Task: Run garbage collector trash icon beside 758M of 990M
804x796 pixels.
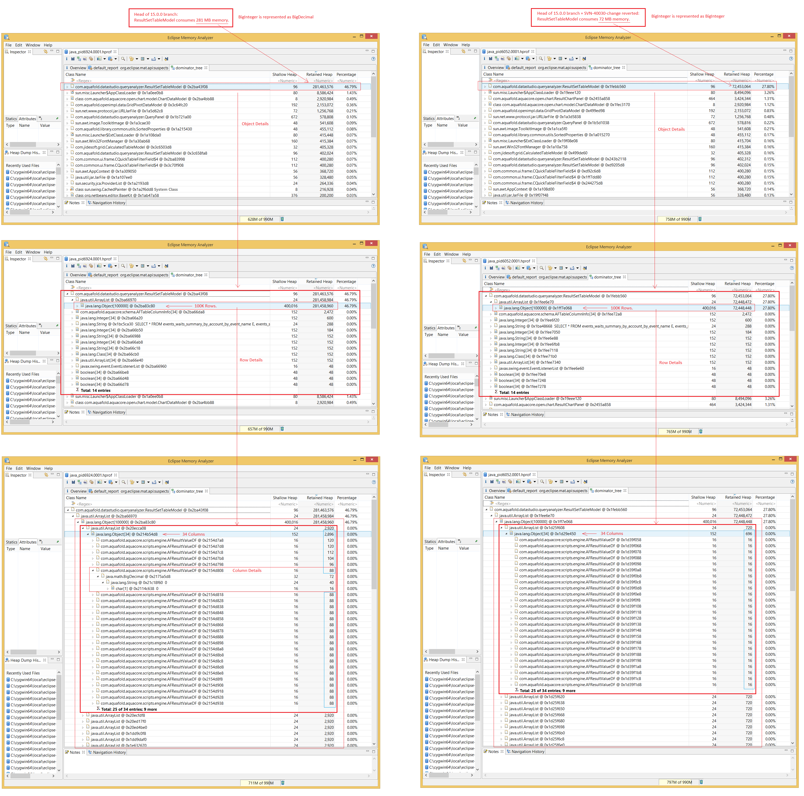Action: (x=699, y=219)
